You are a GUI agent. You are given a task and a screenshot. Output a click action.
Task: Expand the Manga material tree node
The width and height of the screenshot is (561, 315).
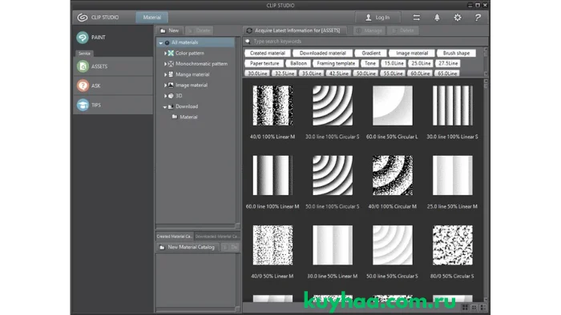(165, 74)
